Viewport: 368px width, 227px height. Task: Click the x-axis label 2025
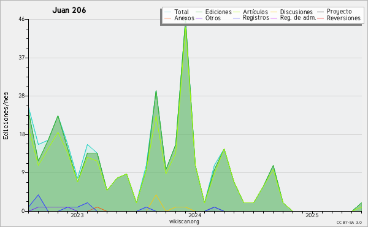pos(312,215)
